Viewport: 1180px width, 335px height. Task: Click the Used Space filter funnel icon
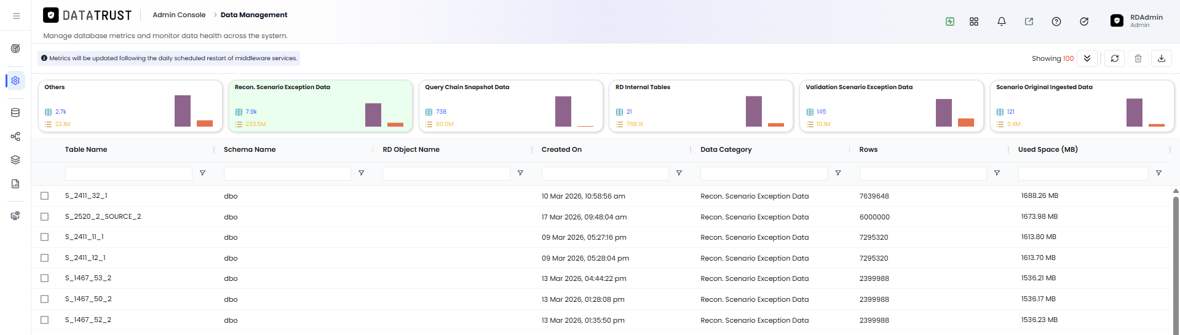point(1158,173)
